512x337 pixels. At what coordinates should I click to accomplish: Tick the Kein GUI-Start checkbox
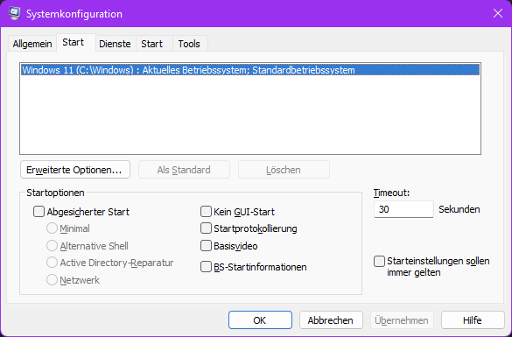pos(206,211)
